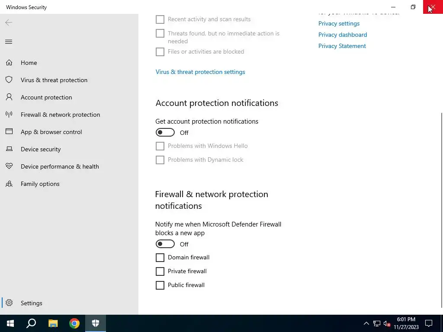Check Problems with Windows Hello box
The image size is (443, 332).
click(160, 146)
